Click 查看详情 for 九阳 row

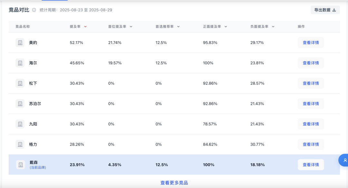(x=311, y=124)
